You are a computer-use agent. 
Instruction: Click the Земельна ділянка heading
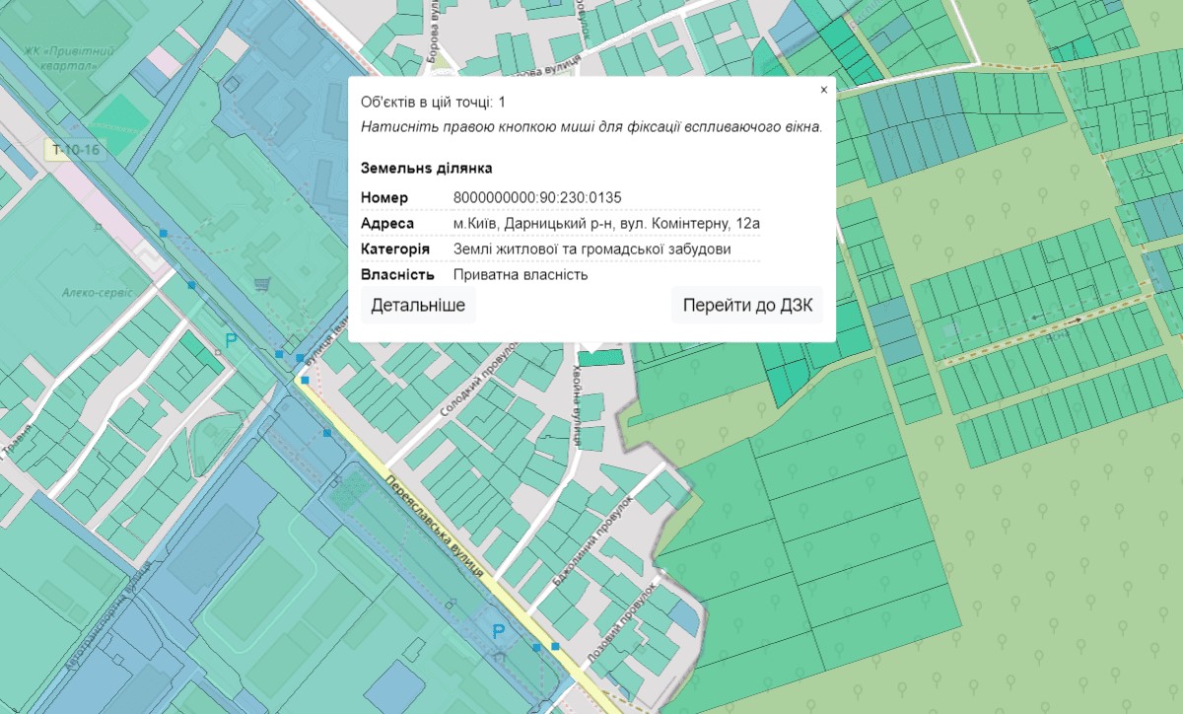coord(426,169)
